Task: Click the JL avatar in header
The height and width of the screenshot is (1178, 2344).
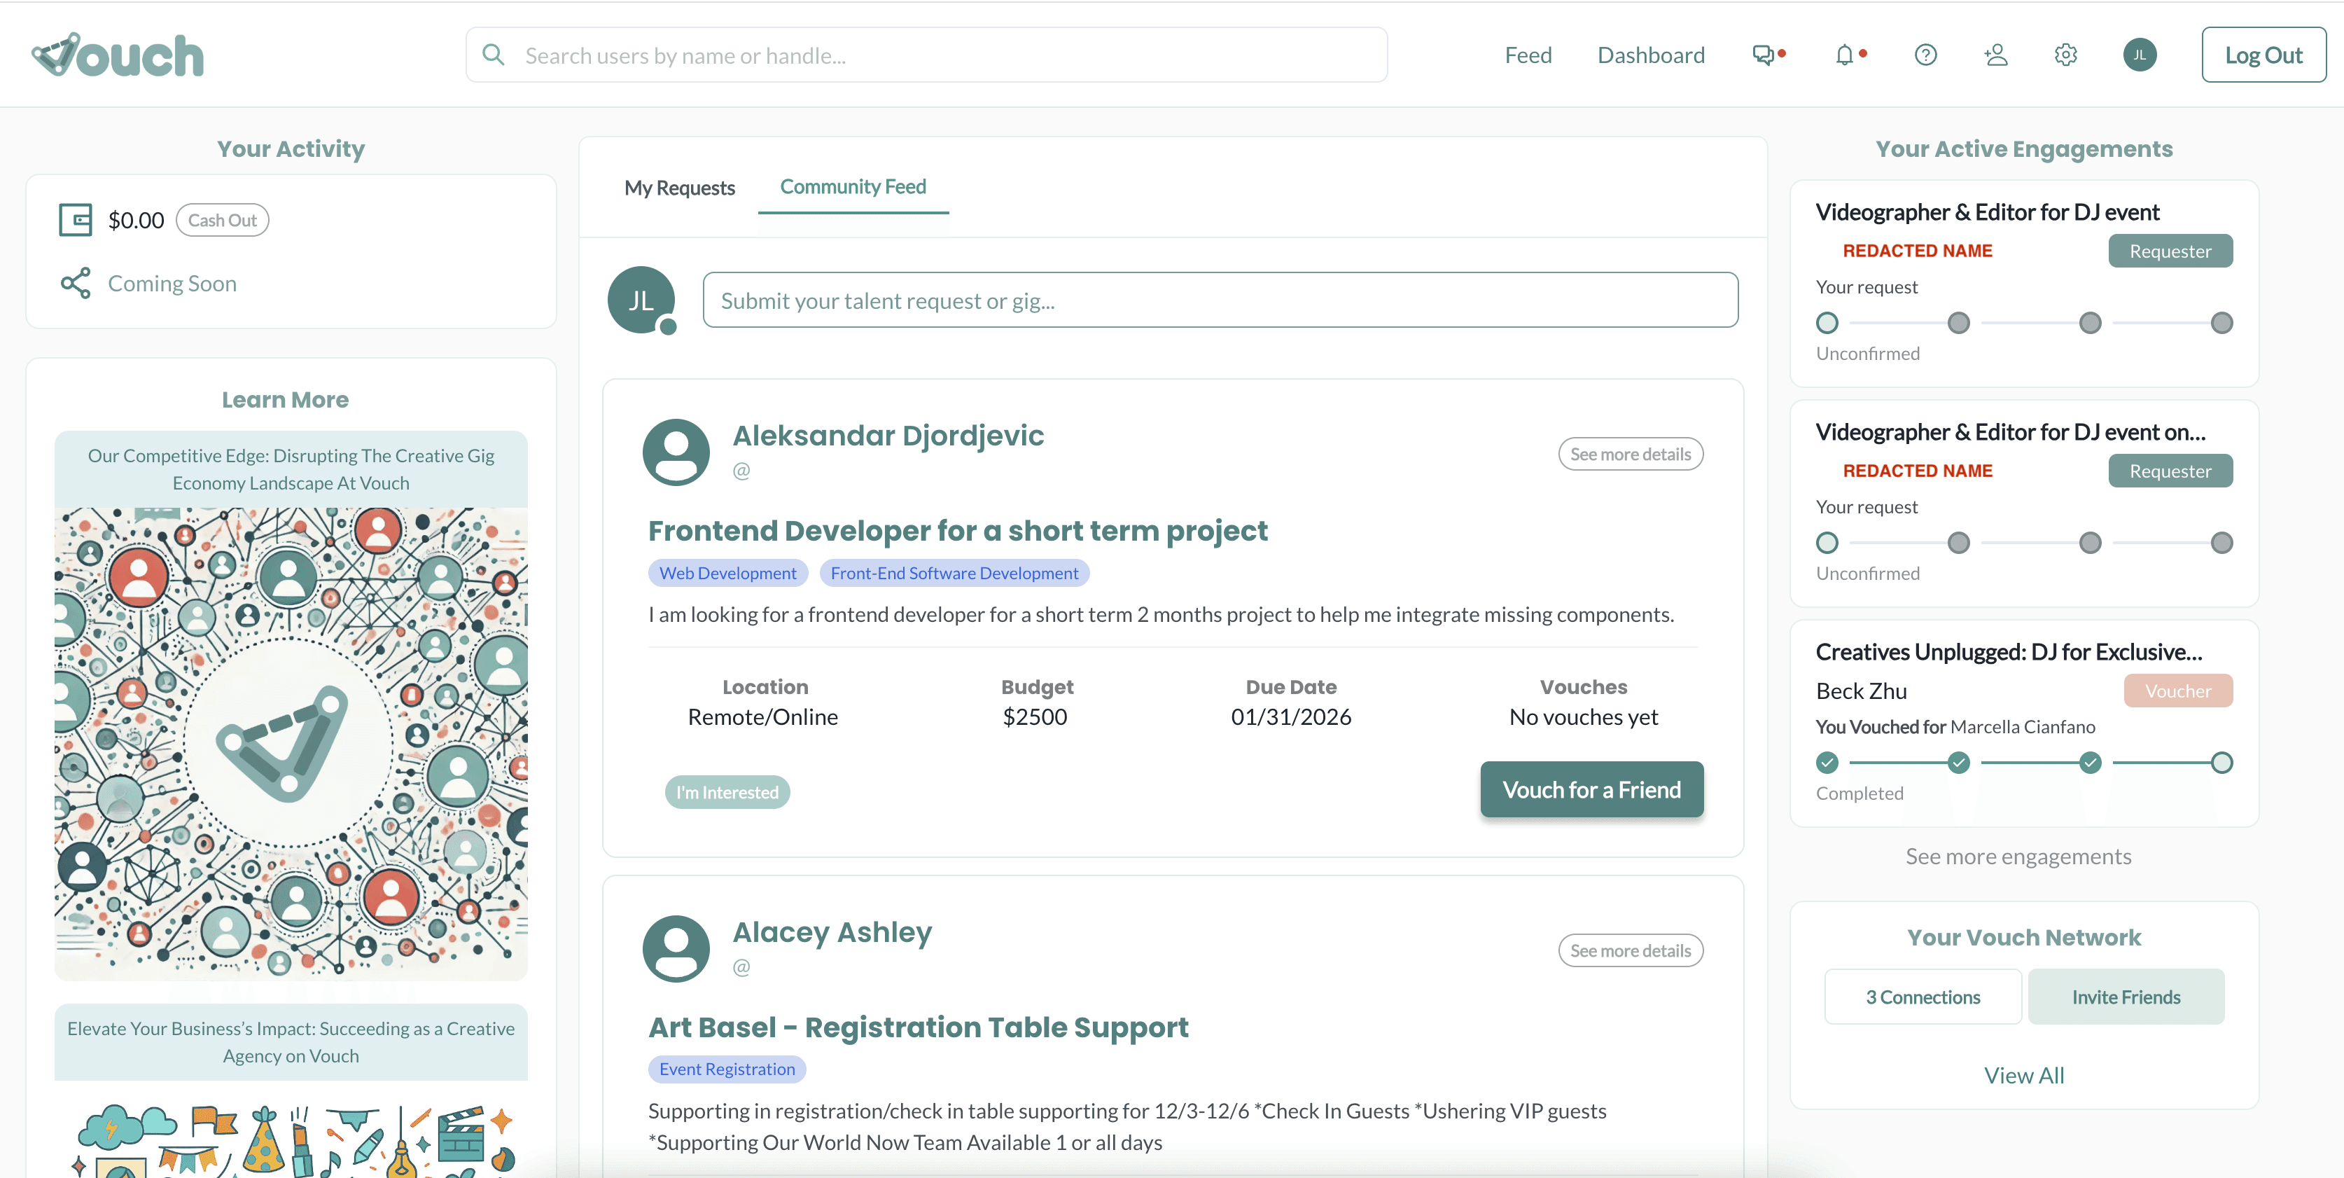Action: (x=2140, y=55)
